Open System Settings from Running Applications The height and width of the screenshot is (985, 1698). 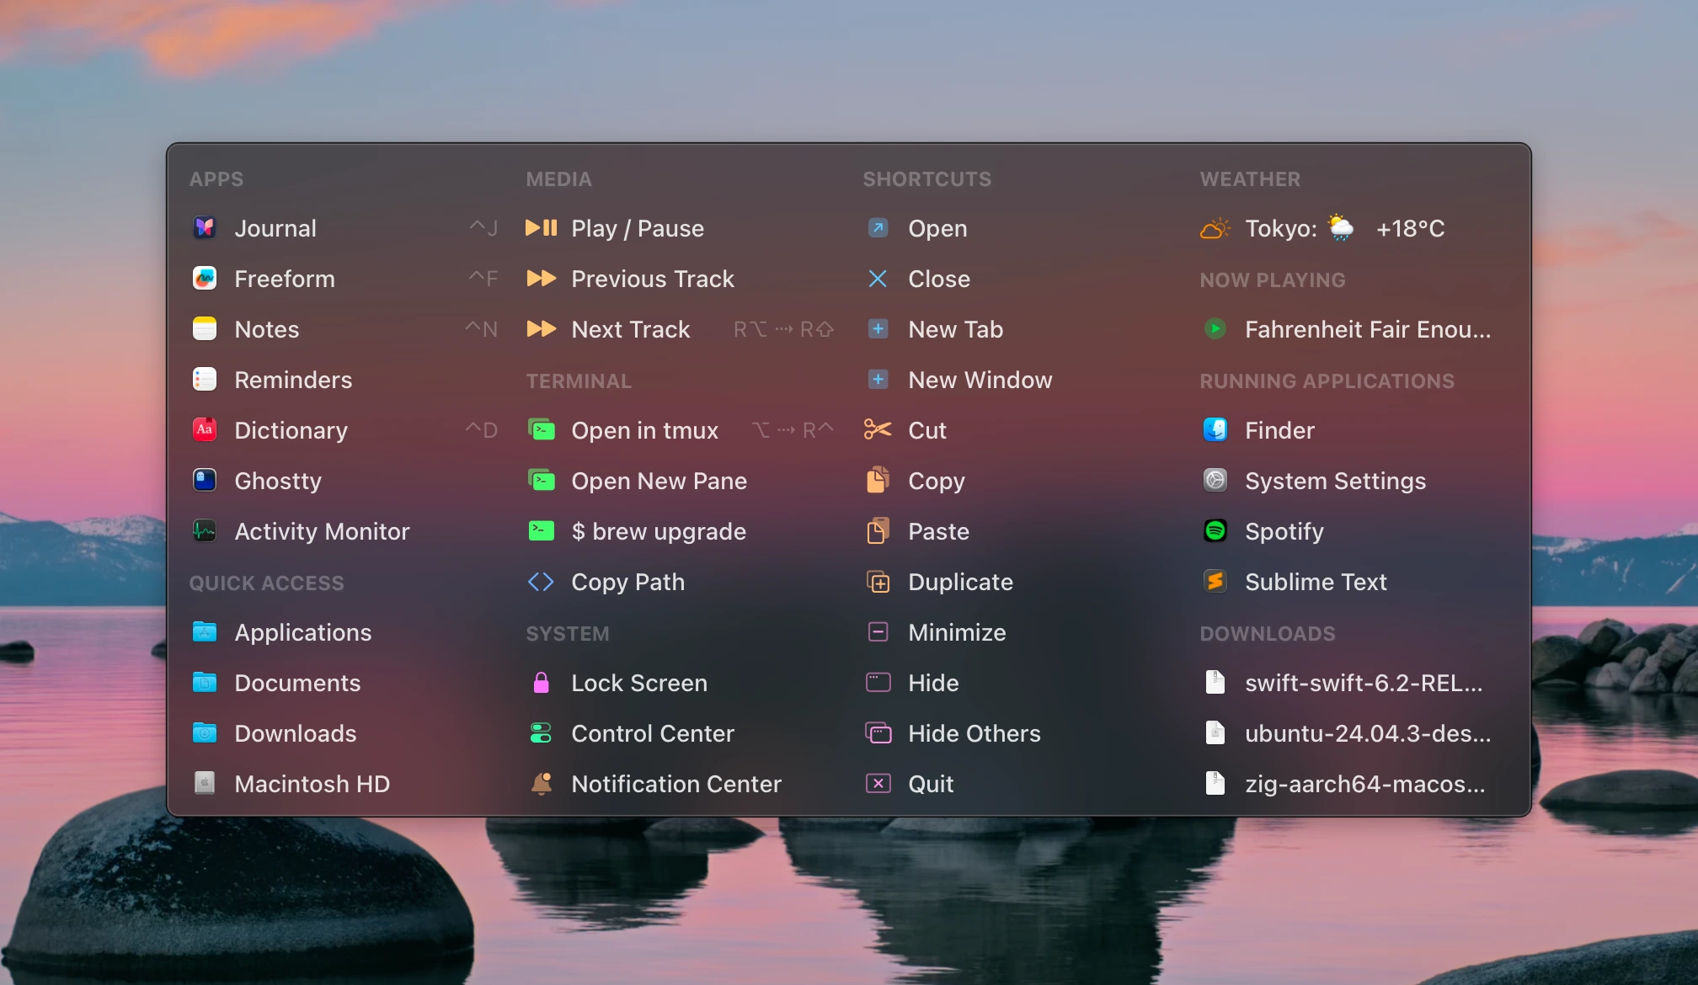pos(1335,481)
